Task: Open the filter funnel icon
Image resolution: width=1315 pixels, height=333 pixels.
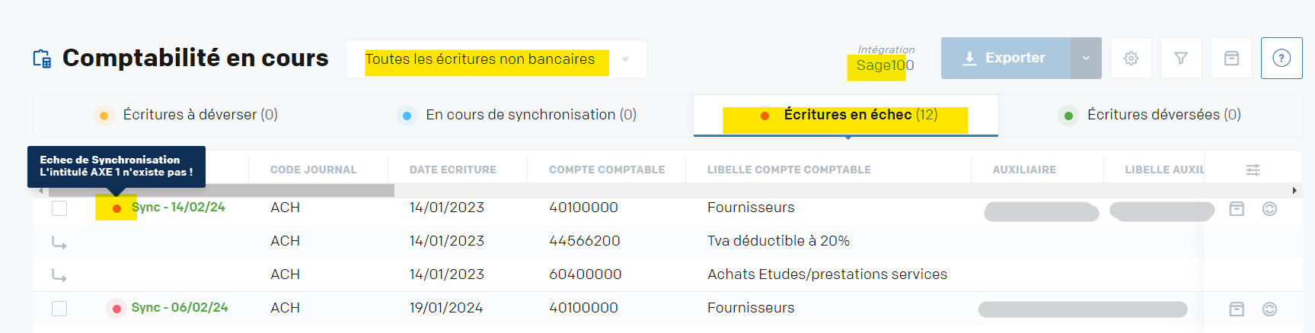Action: [1181, 59]
